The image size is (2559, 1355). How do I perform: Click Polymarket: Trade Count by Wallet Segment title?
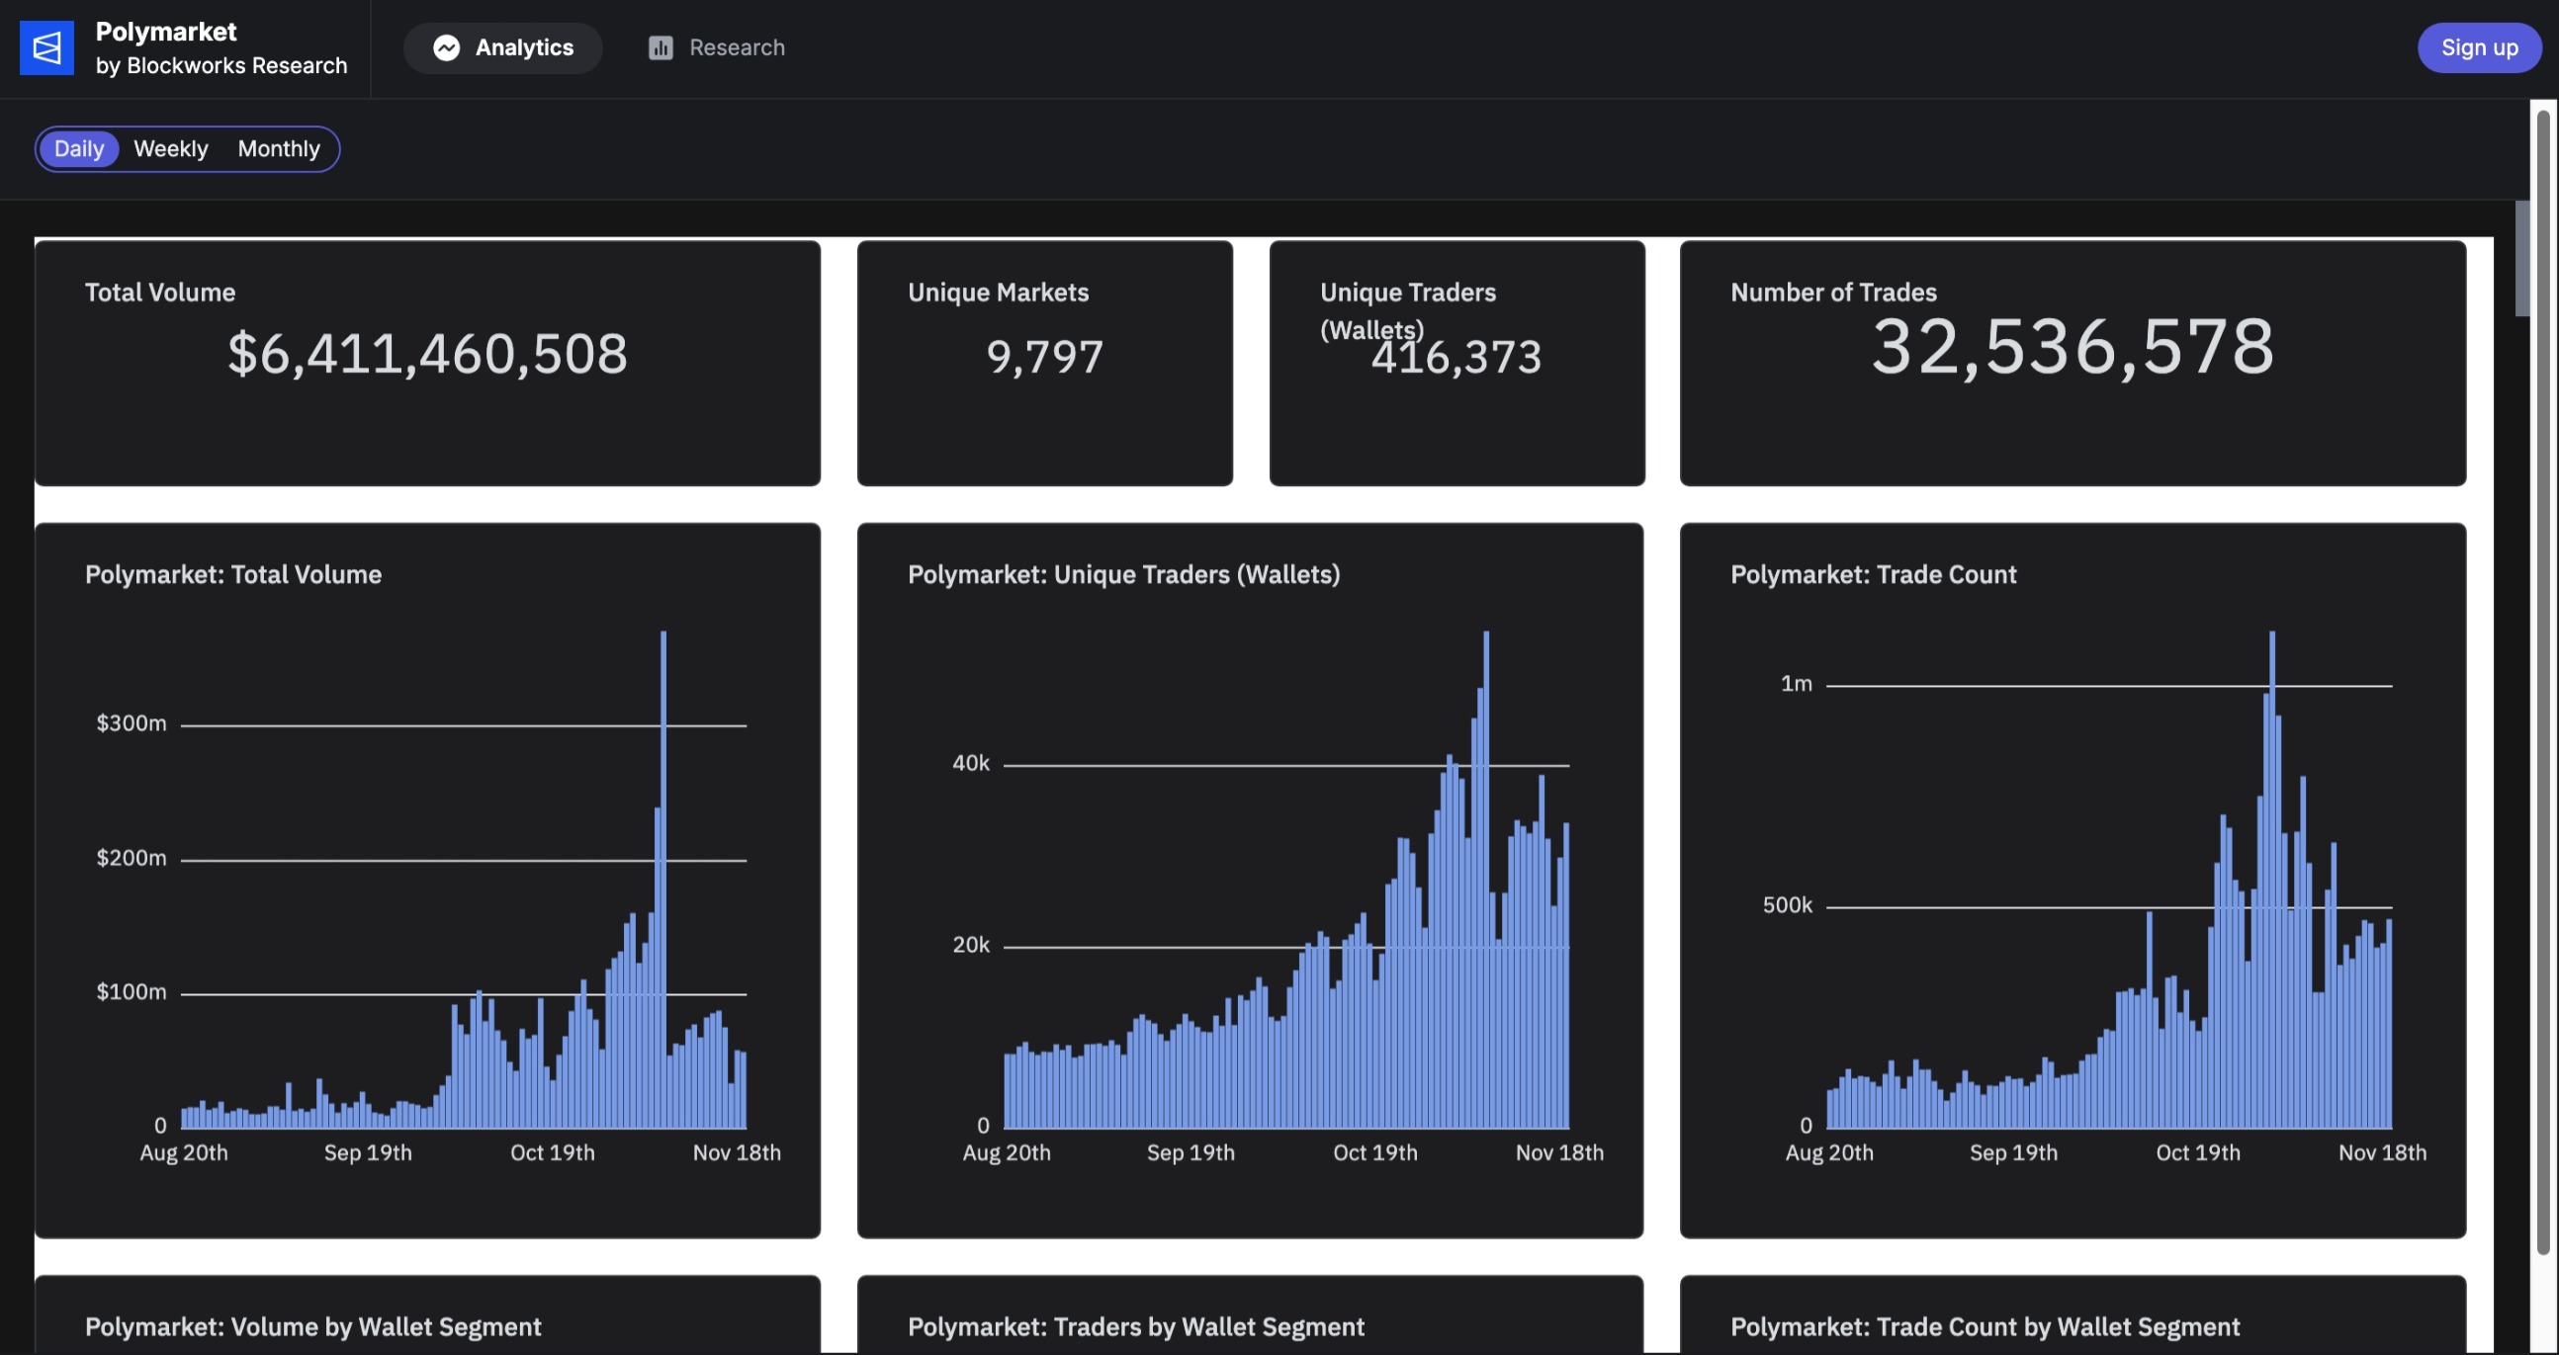click(x=1985, y=1327)
